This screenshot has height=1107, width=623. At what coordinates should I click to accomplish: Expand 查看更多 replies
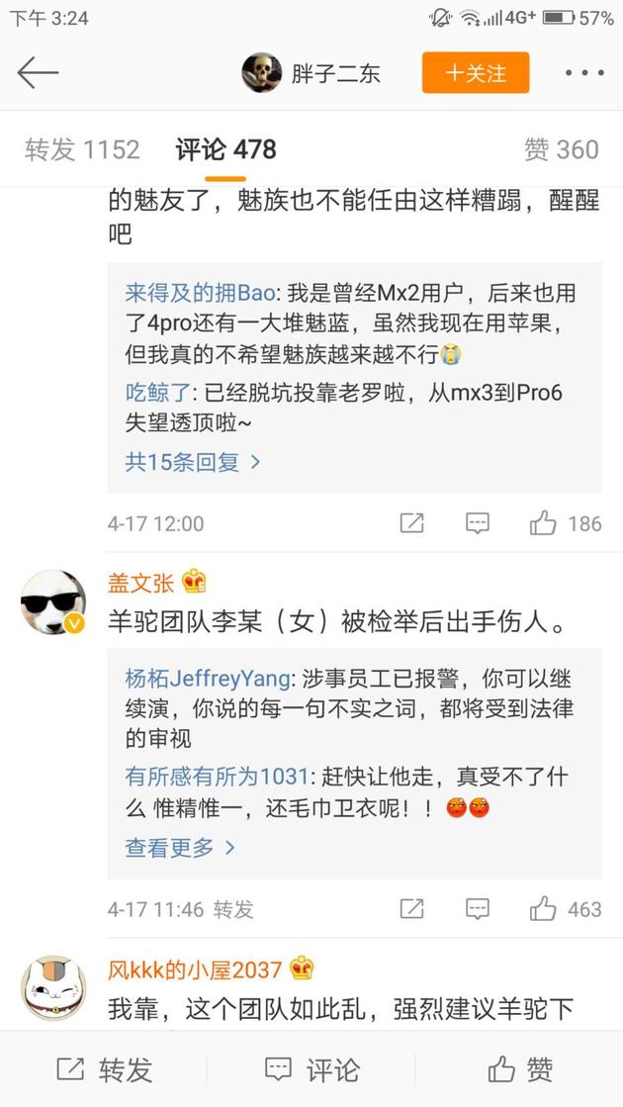(x=180, y=847)
